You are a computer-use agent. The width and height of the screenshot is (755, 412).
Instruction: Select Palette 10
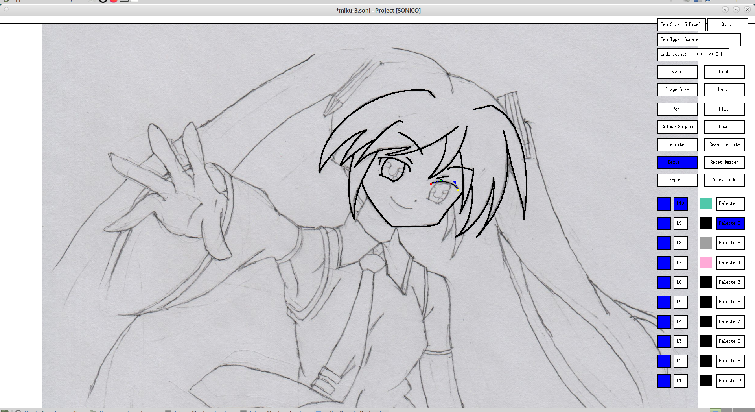(730, 381)
